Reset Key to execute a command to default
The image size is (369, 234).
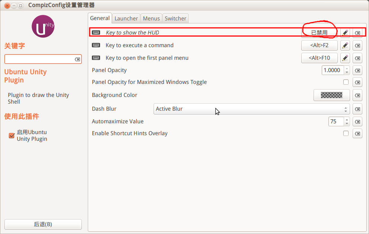[x=357, y=45]
